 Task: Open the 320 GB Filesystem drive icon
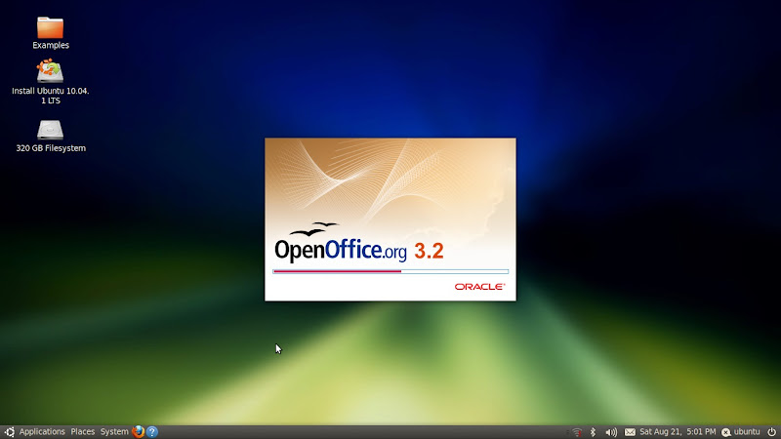[50, 130]
